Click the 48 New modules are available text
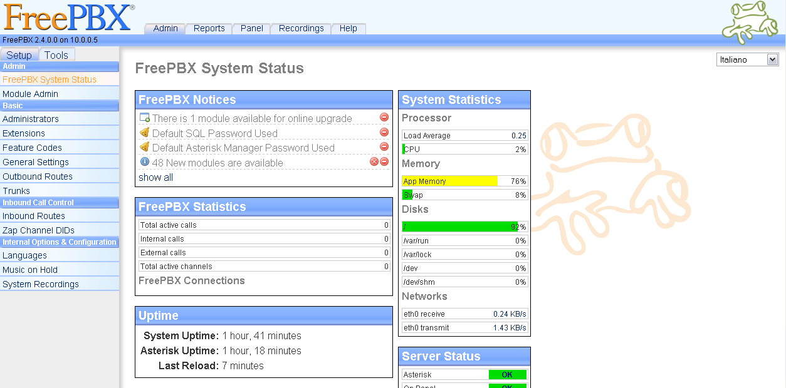This screenshot has height=388, width=786. (x=217, y=163)
